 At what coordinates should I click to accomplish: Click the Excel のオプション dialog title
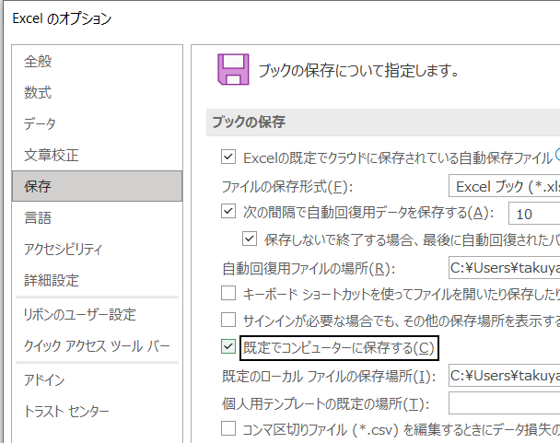(x=62, y=18)
